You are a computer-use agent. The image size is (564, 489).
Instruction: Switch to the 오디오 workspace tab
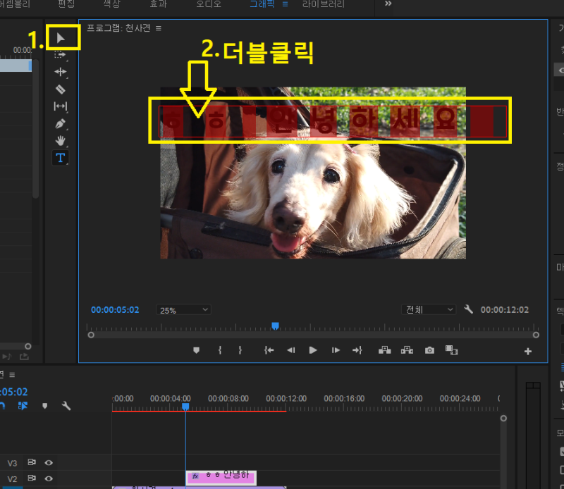click(x=209, y=4)
